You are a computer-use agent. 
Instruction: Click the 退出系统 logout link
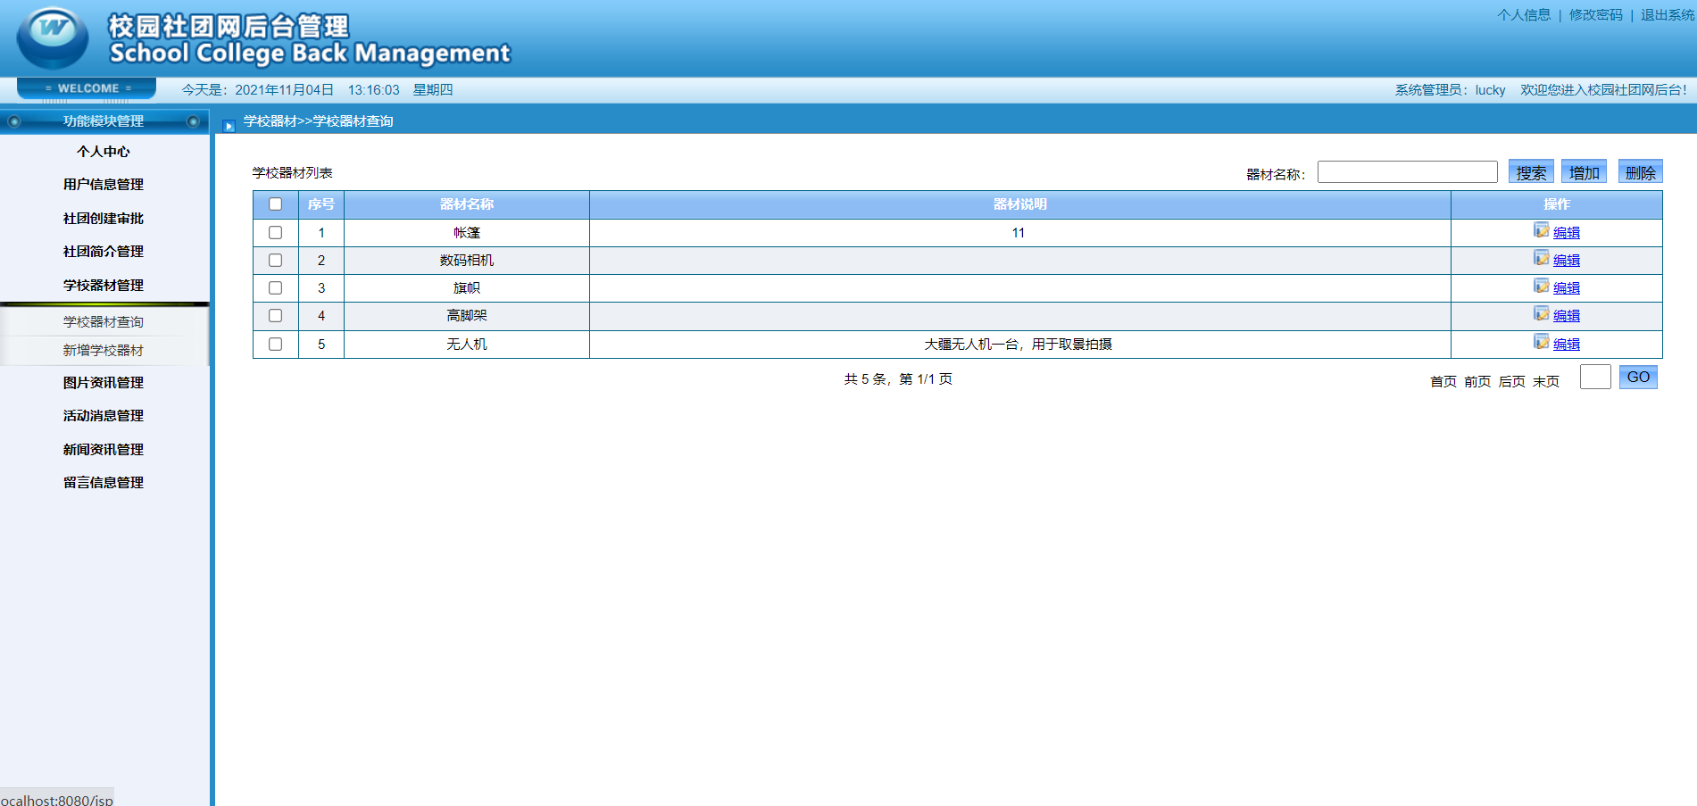point(1668,15)
